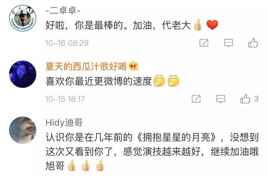Viewport: 268px width, 176px height.
Task: Visit Hidy迪哥 user page via name
Action: pyautogui.click(x=64, y=123)
